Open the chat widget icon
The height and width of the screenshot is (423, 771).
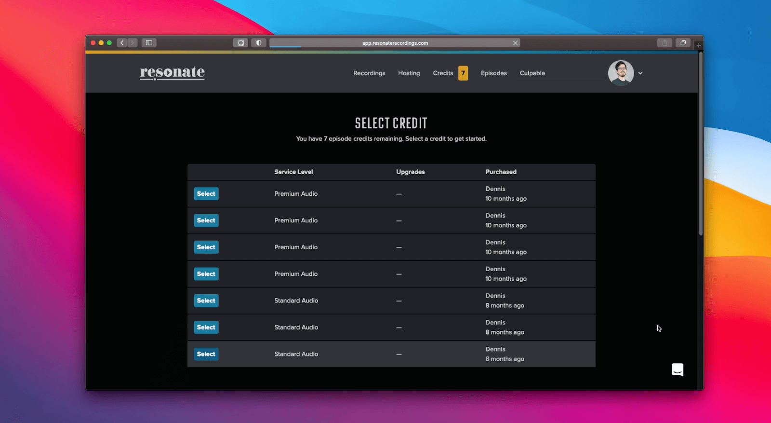pyautogui.click(x=678, y=369)
